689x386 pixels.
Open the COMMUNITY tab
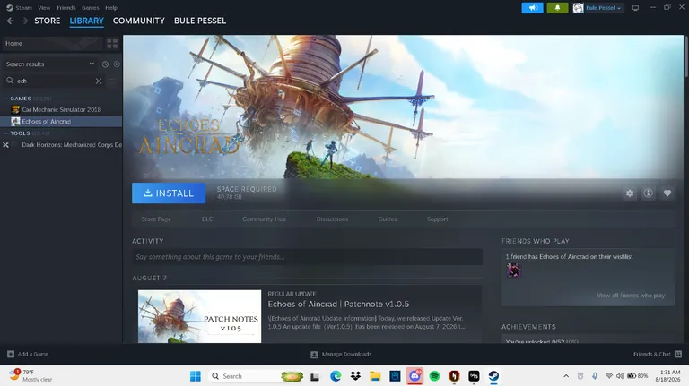point(139,21)
